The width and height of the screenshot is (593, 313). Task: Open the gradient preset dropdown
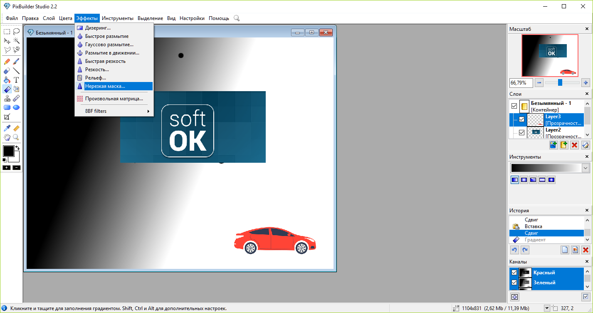click(586, 168)
